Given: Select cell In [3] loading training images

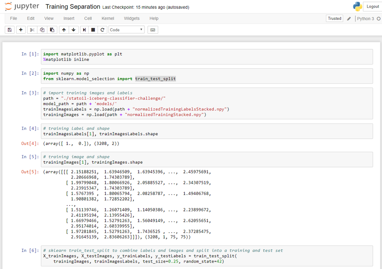Looking at the screenshot, I should (207, 104).
